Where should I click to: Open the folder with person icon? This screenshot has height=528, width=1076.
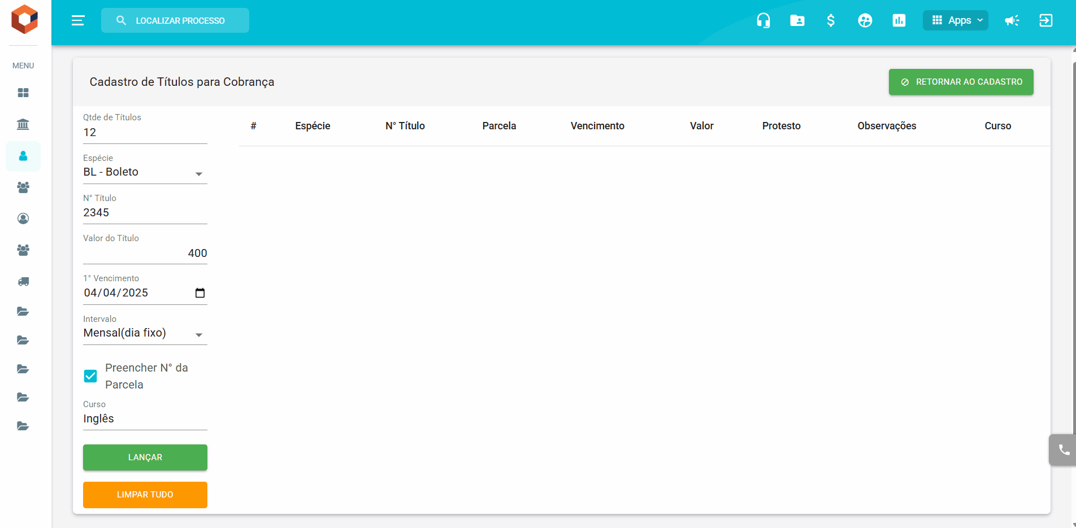797,20
